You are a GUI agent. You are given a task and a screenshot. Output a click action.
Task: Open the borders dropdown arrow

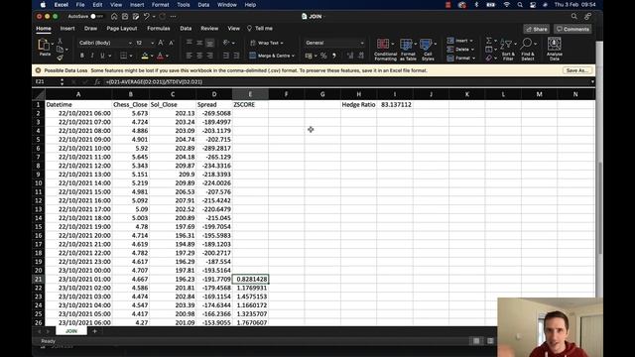(131, 56)
